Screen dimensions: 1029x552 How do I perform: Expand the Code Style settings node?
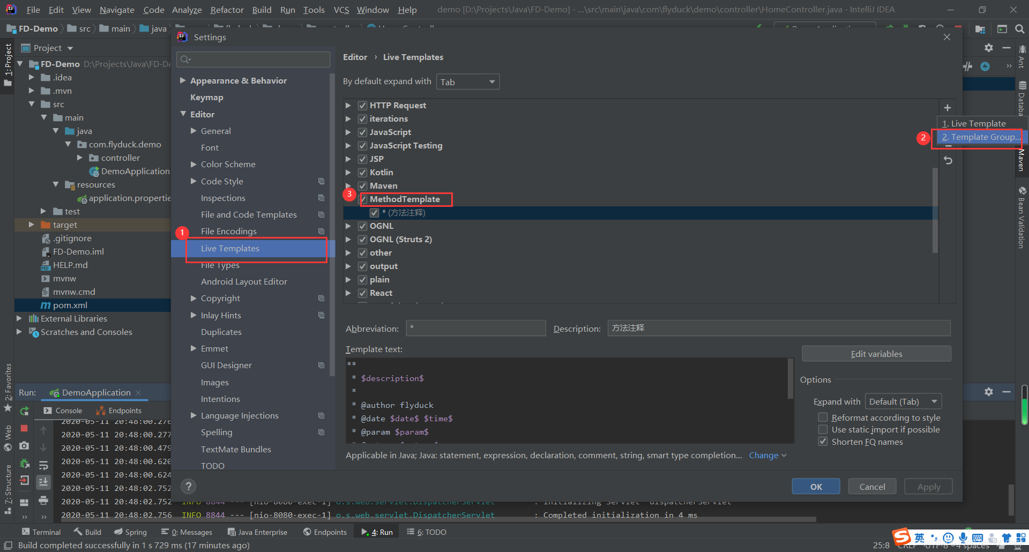(193, 181)
